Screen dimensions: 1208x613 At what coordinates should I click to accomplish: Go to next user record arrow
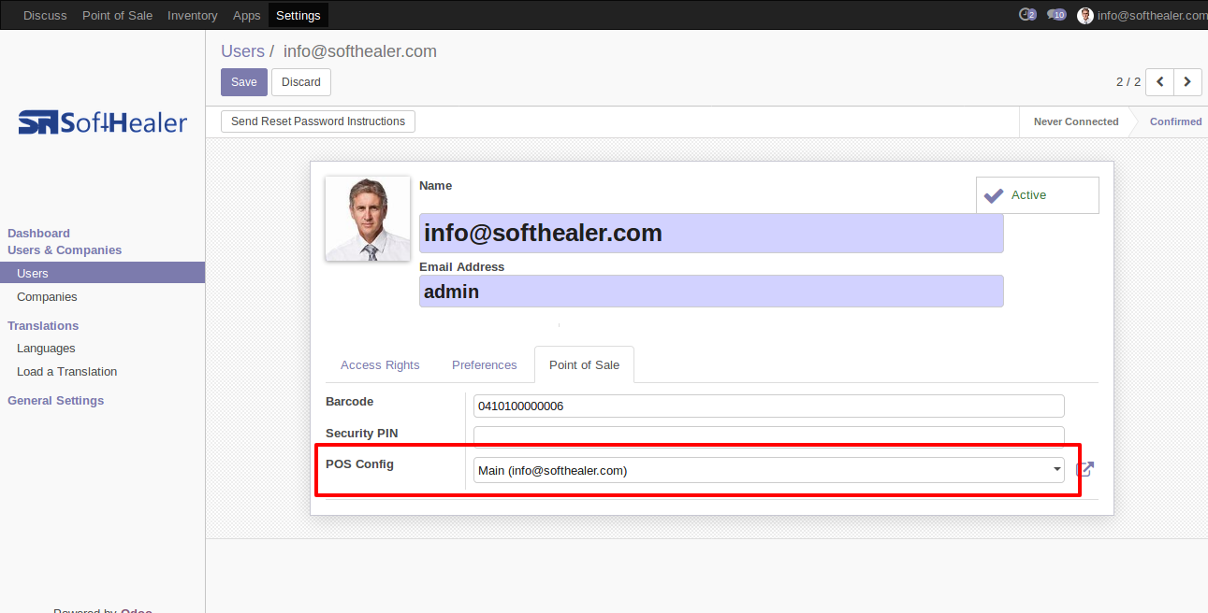(1187, 82)
